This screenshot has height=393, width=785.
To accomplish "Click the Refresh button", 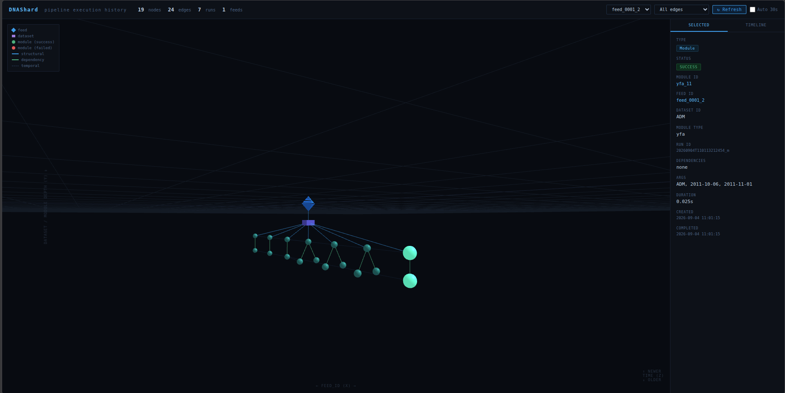I will tap(729, 9).
